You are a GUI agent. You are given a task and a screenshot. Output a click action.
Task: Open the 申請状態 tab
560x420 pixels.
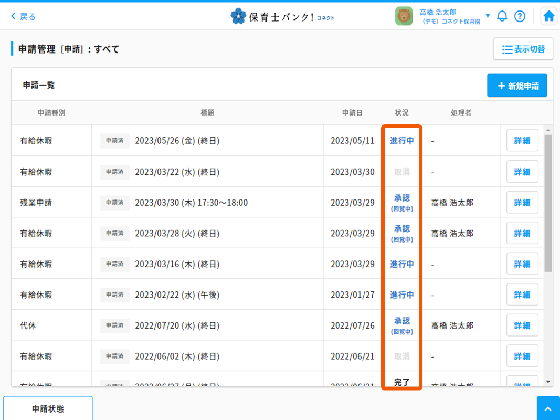pyautogui.click(x=48, y=408)
